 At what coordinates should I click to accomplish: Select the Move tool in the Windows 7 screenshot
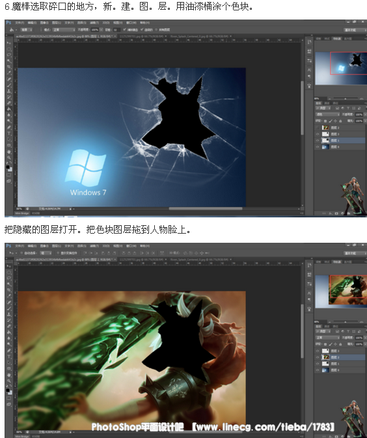point(8,43)
